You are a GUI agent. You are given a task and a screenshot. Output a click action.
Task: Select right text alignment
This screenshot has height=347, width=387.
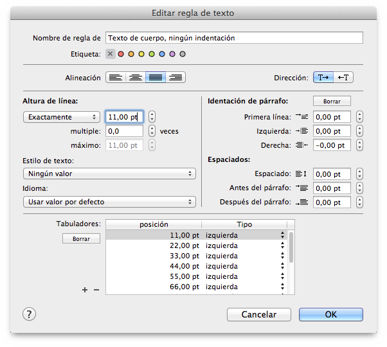click(175, 78)
